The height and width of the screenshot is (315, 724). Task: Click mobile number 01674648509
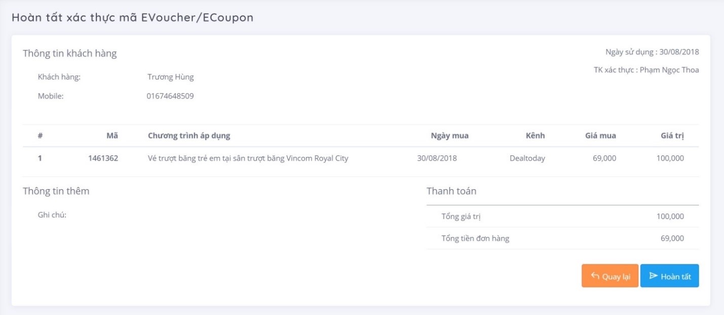click(x=170, y=96)
